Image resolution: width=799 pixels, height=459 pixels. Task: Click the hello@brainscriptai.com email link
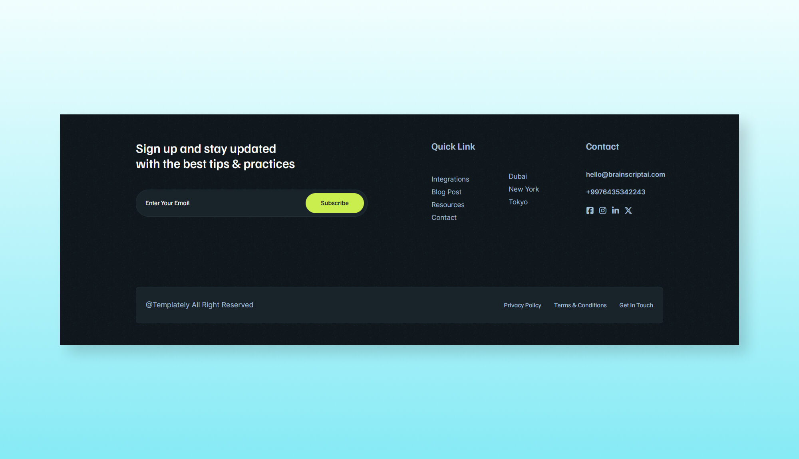pyautogui.click(x=625, y=174)
